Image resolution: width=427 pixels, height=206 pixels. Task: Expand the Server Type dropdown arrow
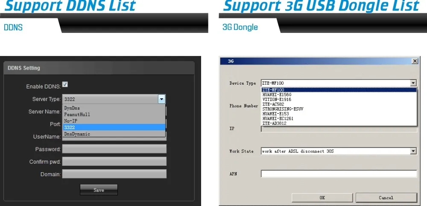pos(161,99)
